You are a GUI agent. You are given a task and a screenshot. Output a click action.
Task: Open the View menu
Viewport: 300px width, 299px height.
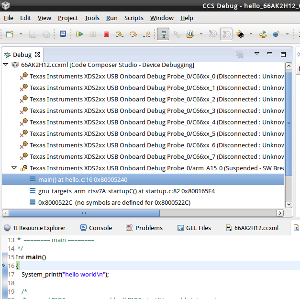(44, 18)
